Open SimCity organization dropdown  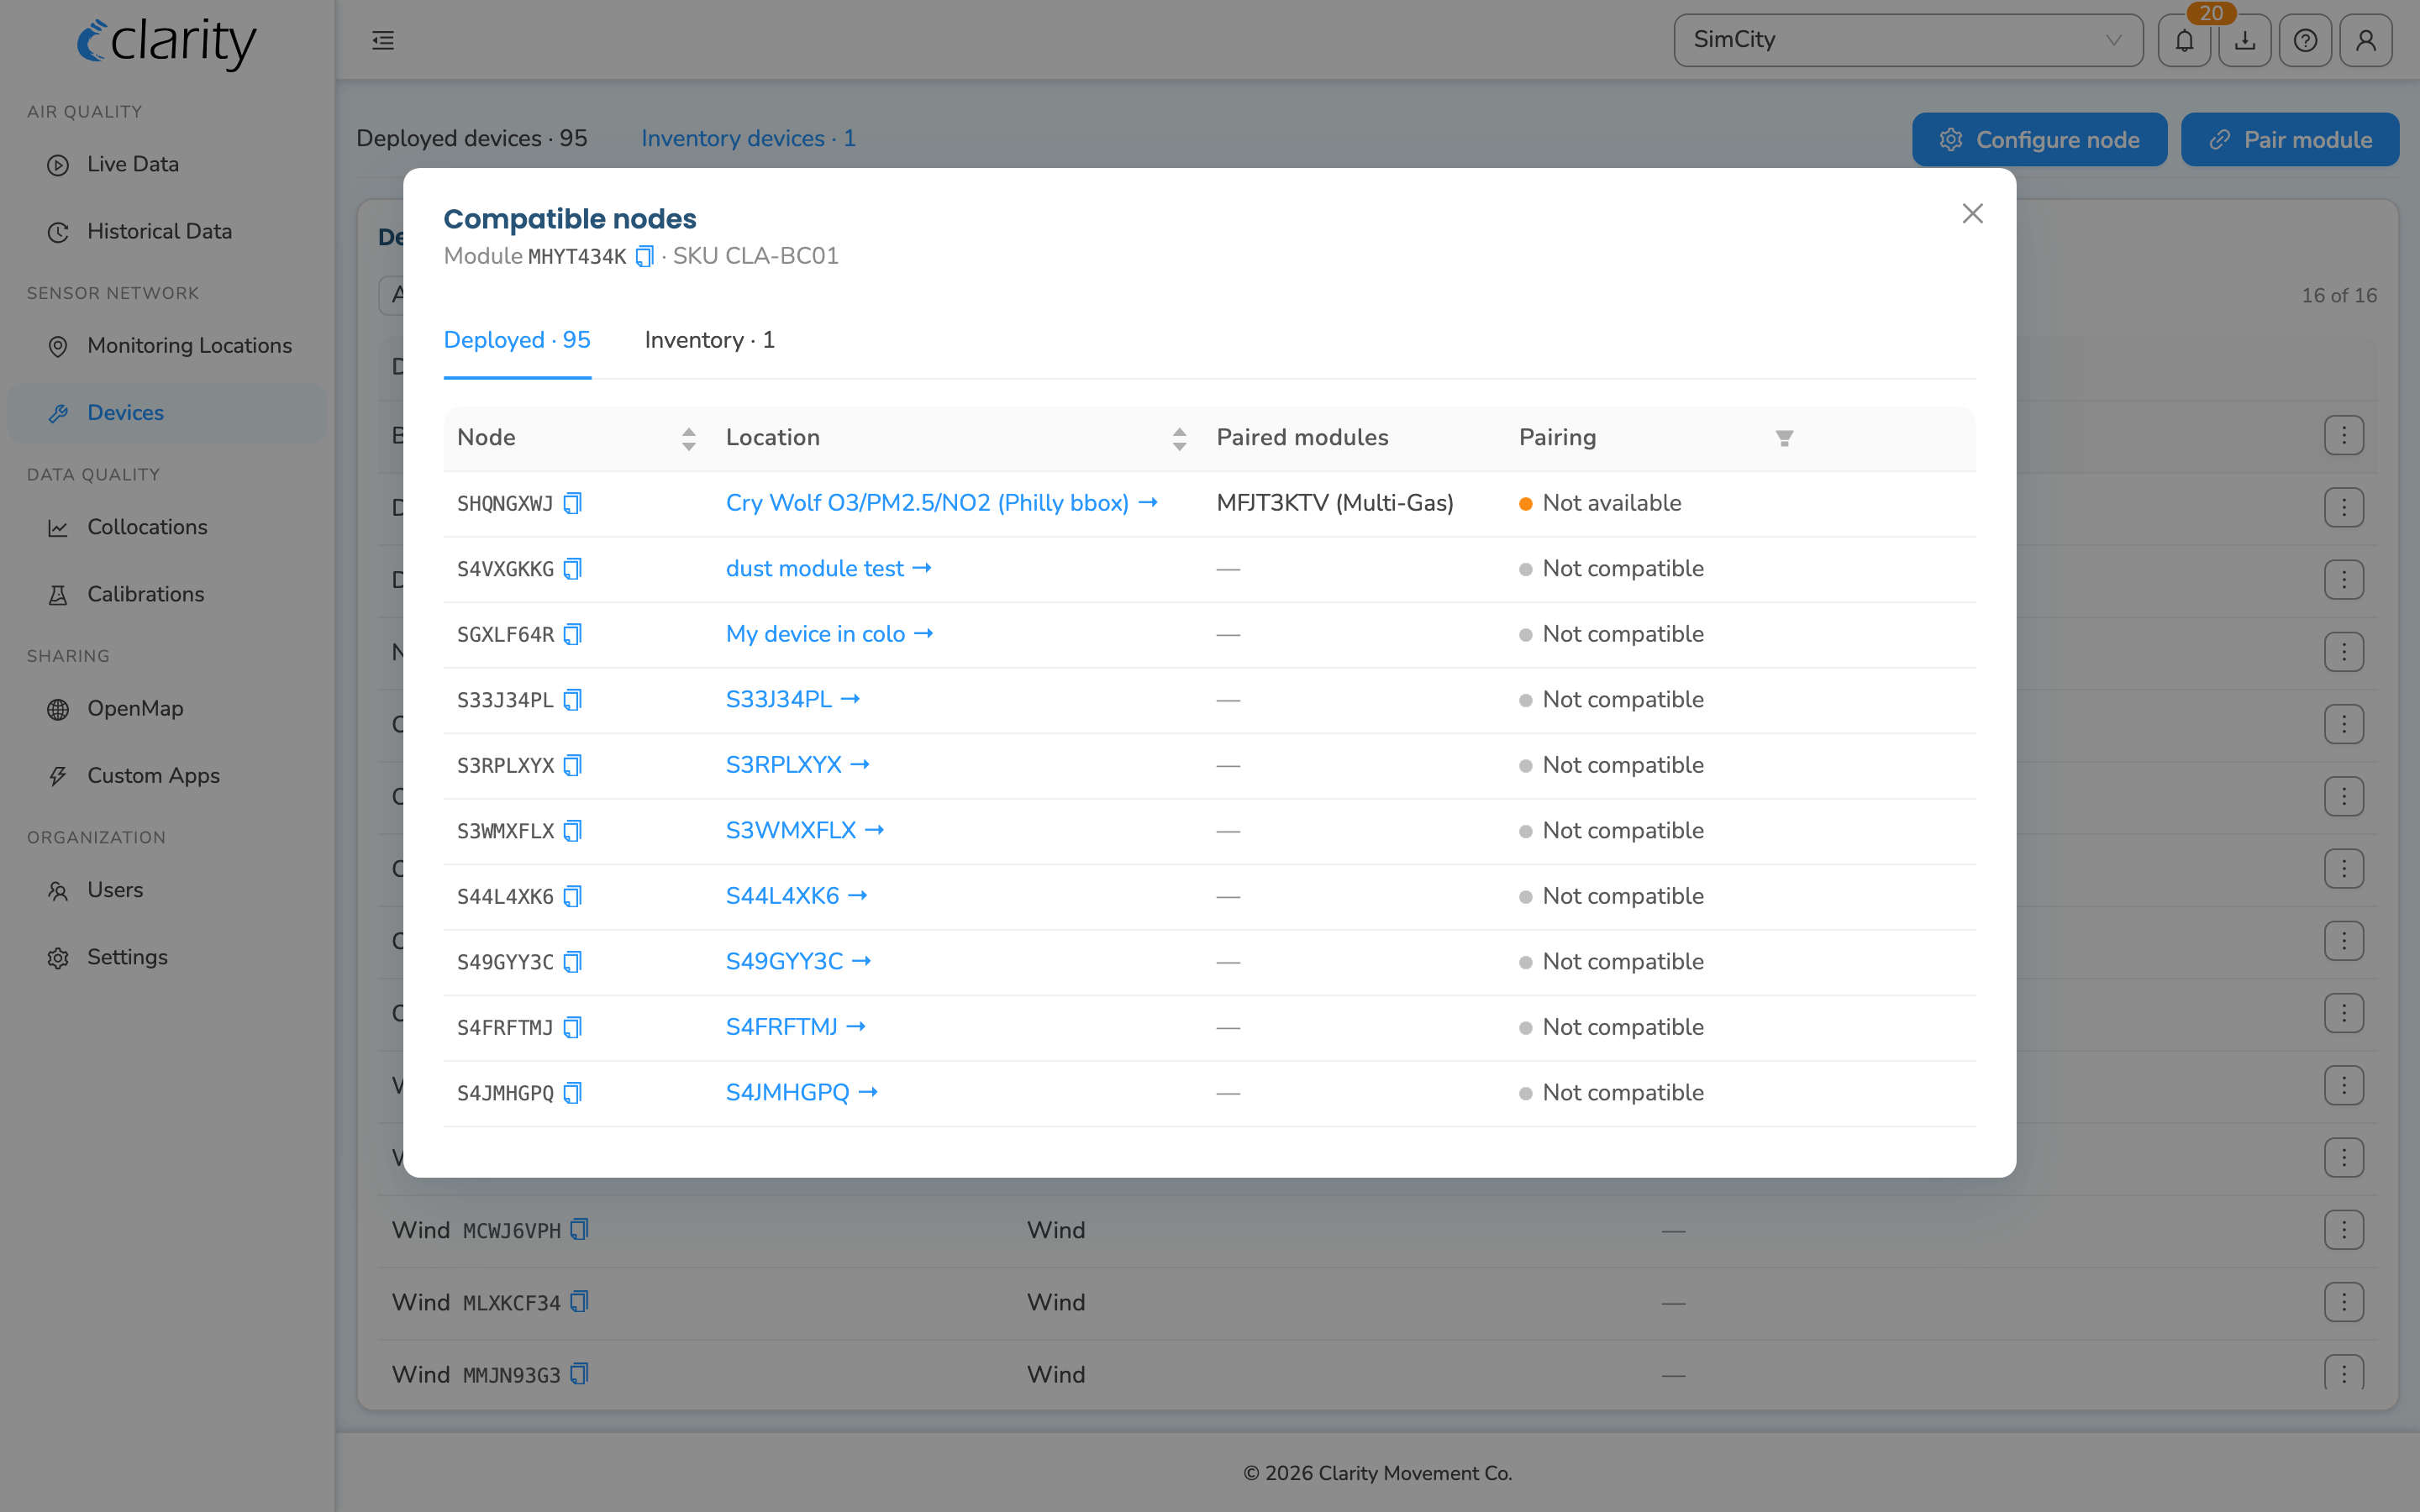1908,40
